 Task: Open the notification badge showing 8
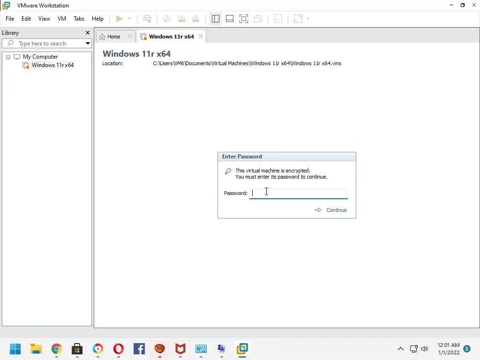click(x=467, y=349)
